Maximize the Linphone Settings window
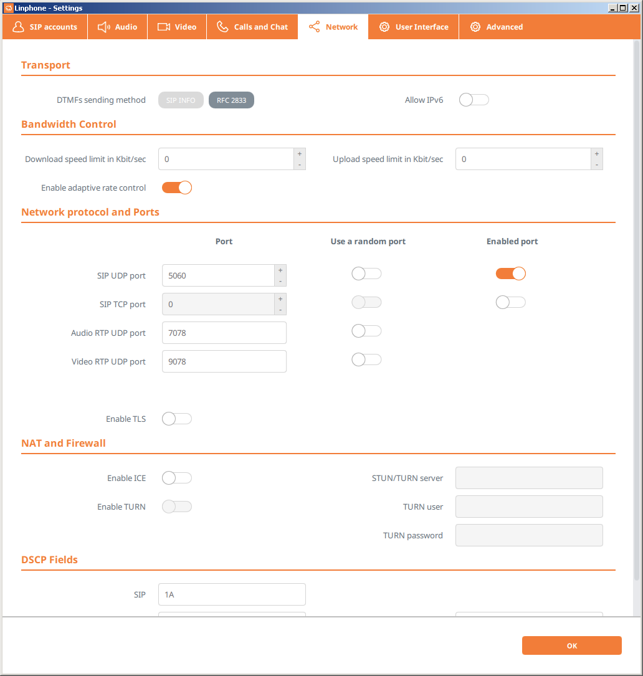 [x=623, y=7]
